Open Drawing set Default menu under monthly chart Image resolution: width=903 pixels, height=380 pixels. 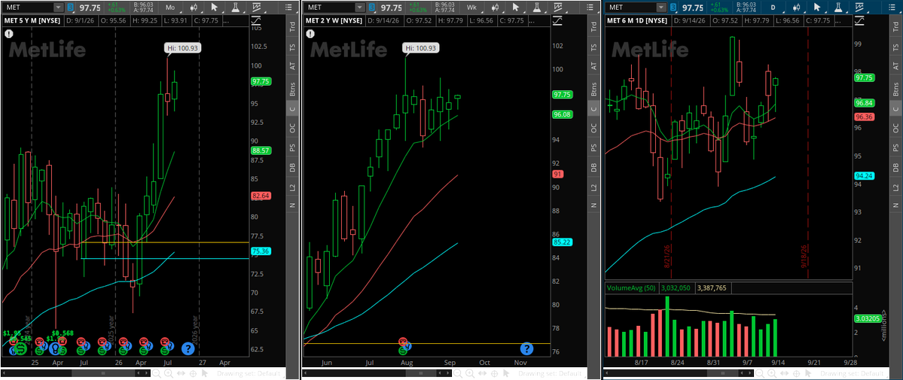pyautogui.click(x=250, y=373)
